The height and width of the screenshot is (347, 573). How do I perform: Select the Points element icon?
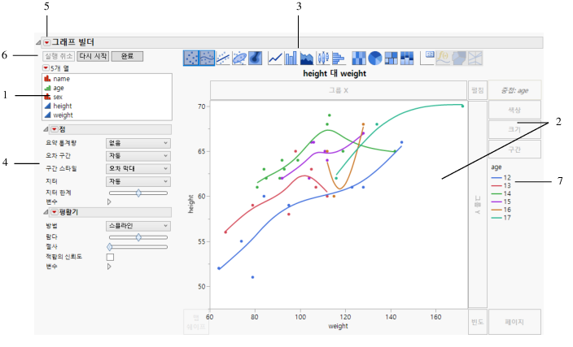[x=191, y=58]
